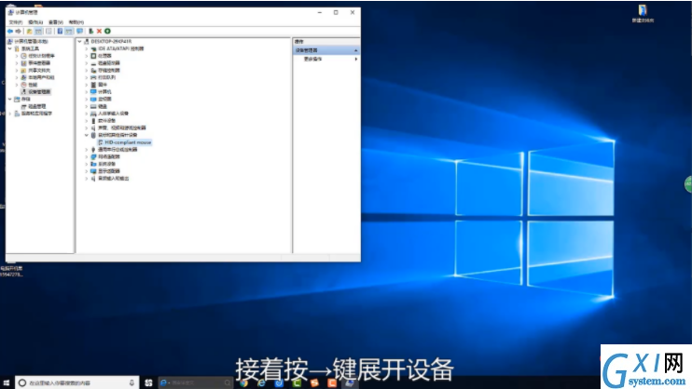Click the blue Help question-mark toolbar icon

(60, 32)
